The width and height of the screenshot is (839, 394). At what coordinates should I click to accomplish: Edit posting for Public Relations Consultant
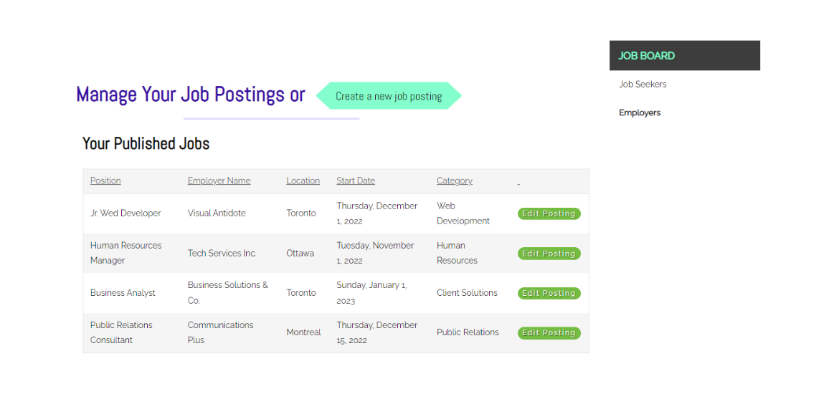pyautogui.click(x=549, y=332)
